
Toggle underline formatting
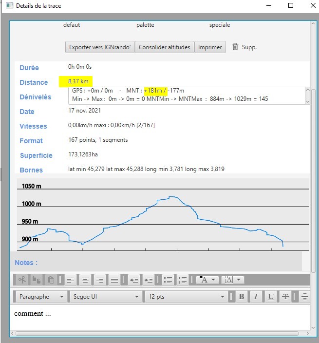click(271, 296)
